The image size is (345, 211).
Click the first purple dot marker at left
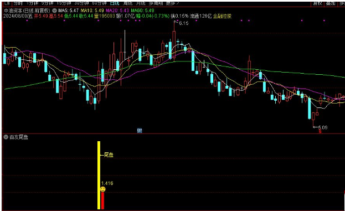(27, 20)
